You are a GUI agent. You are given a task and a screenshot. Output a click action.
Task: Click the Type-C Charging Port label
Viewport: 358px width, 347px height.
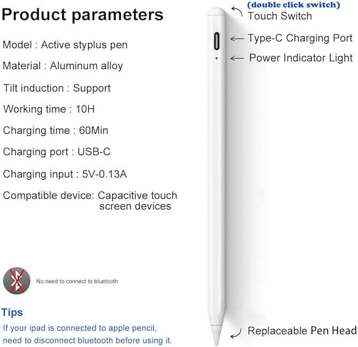coord(300,38)
